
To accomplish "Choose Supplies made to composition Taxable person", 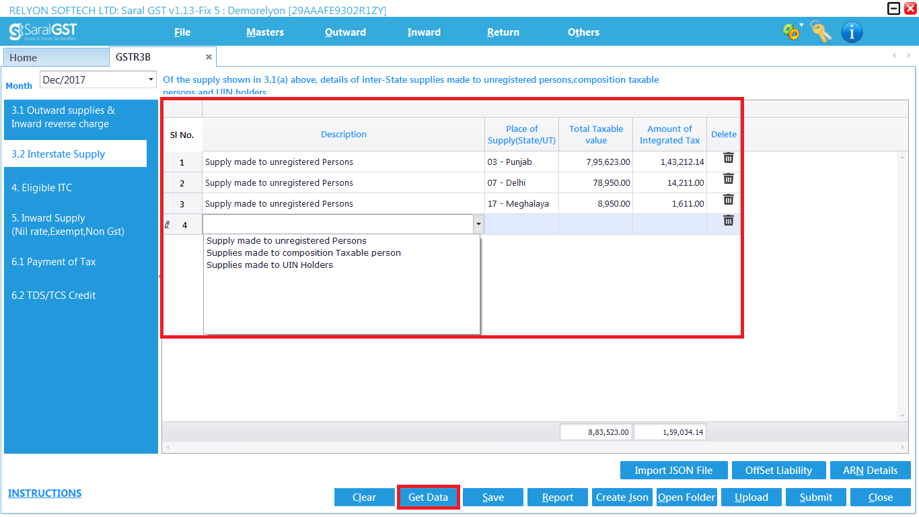I will pyautogui.click(x=303, y=252).
